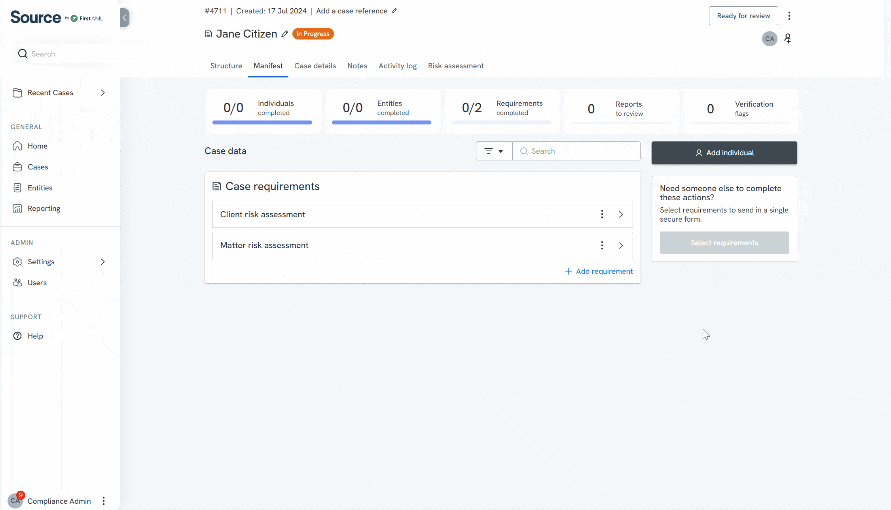Click the edit icon beside Add a case reference

[394, 11]
